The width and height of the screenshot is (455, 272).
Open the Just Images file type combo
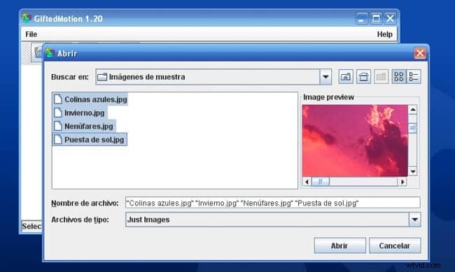click(x=273, y=220)
